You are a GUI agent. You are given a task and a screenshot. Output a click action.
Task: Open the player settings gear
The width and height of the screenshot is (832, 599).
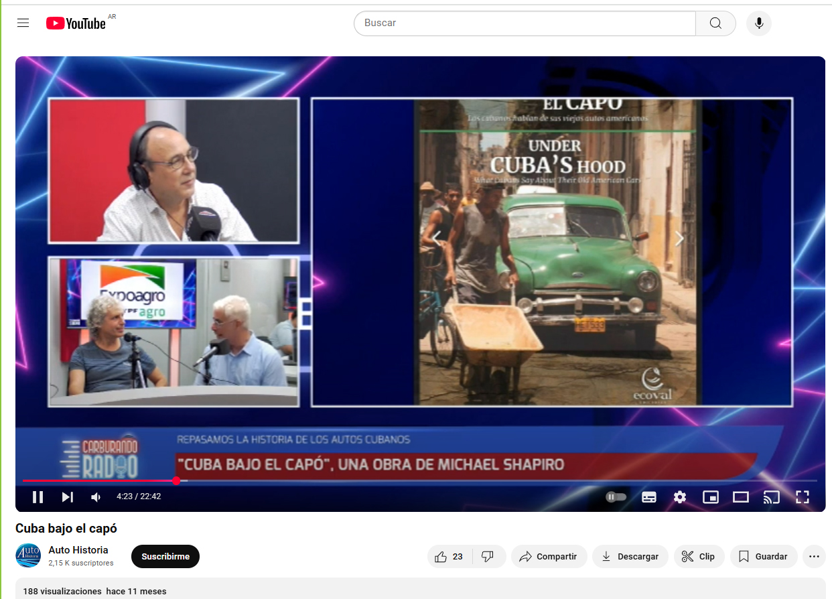pos(680,496)
